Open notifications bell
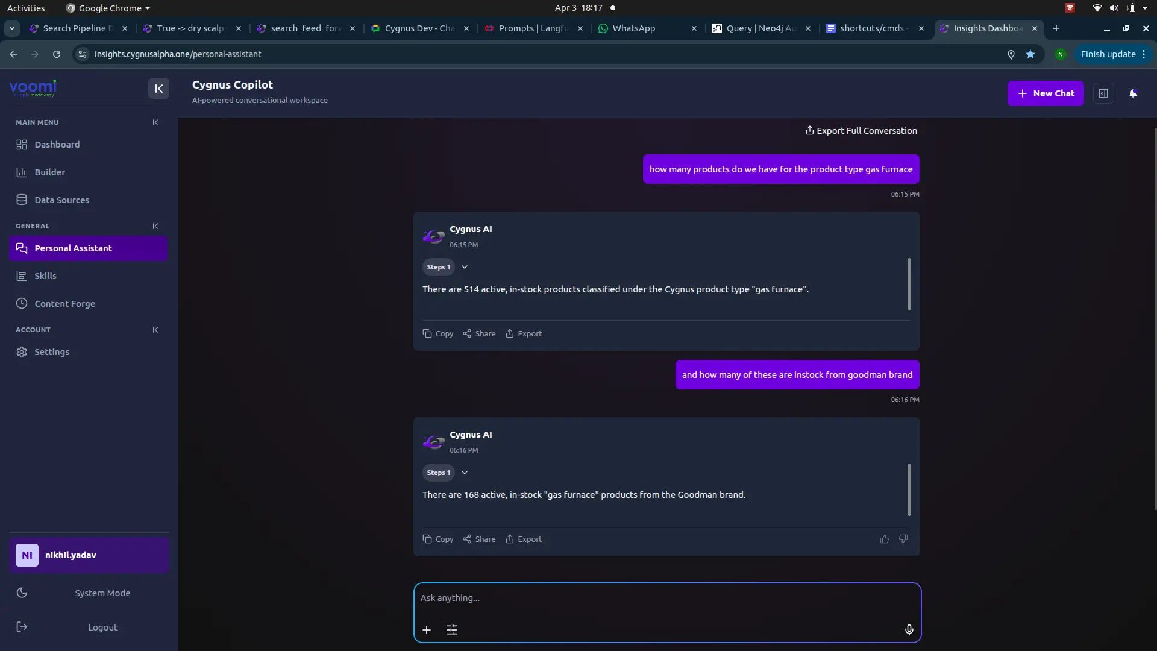The image size is (1157, 651). [1133, 93]
